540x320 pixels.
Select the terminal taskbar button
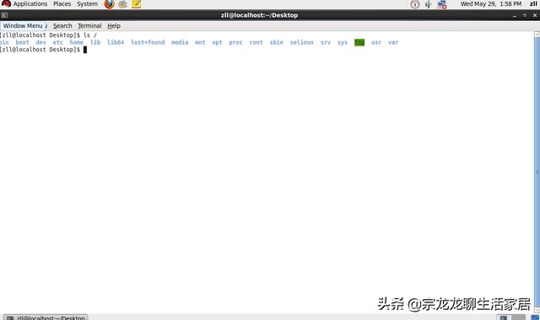[x=46, y=317]
